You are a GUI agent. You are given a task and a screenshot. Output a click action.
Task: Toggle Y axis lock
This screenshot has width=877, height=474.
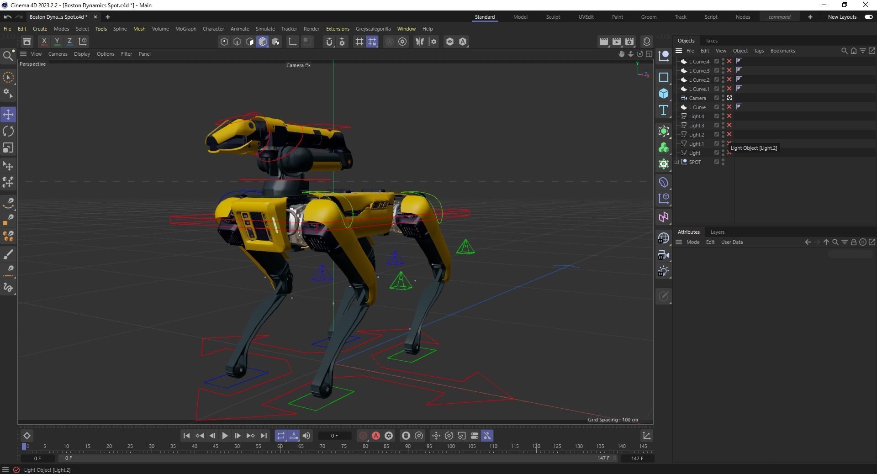[x=57, y=42]
